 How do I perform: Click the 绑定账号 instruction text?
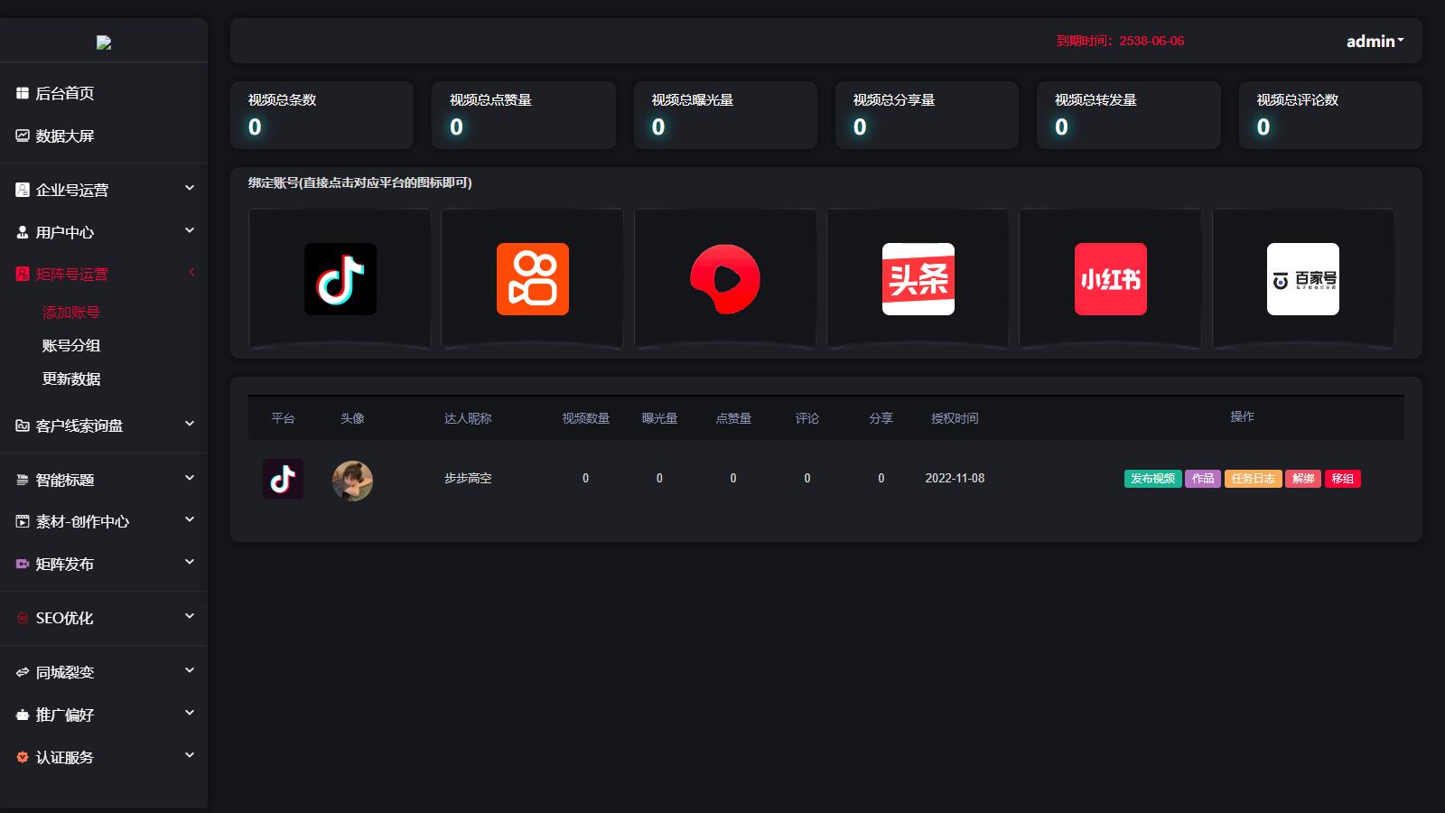click(x=360, y=182)
